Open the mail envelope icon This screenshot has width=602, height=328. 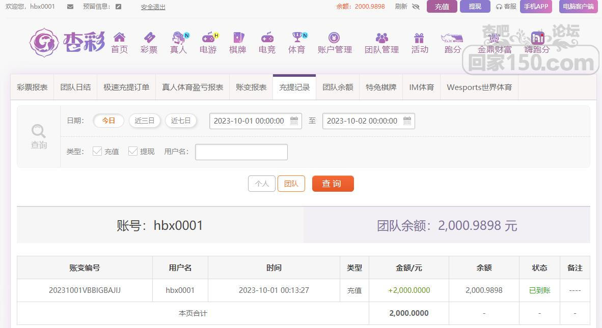70,7
